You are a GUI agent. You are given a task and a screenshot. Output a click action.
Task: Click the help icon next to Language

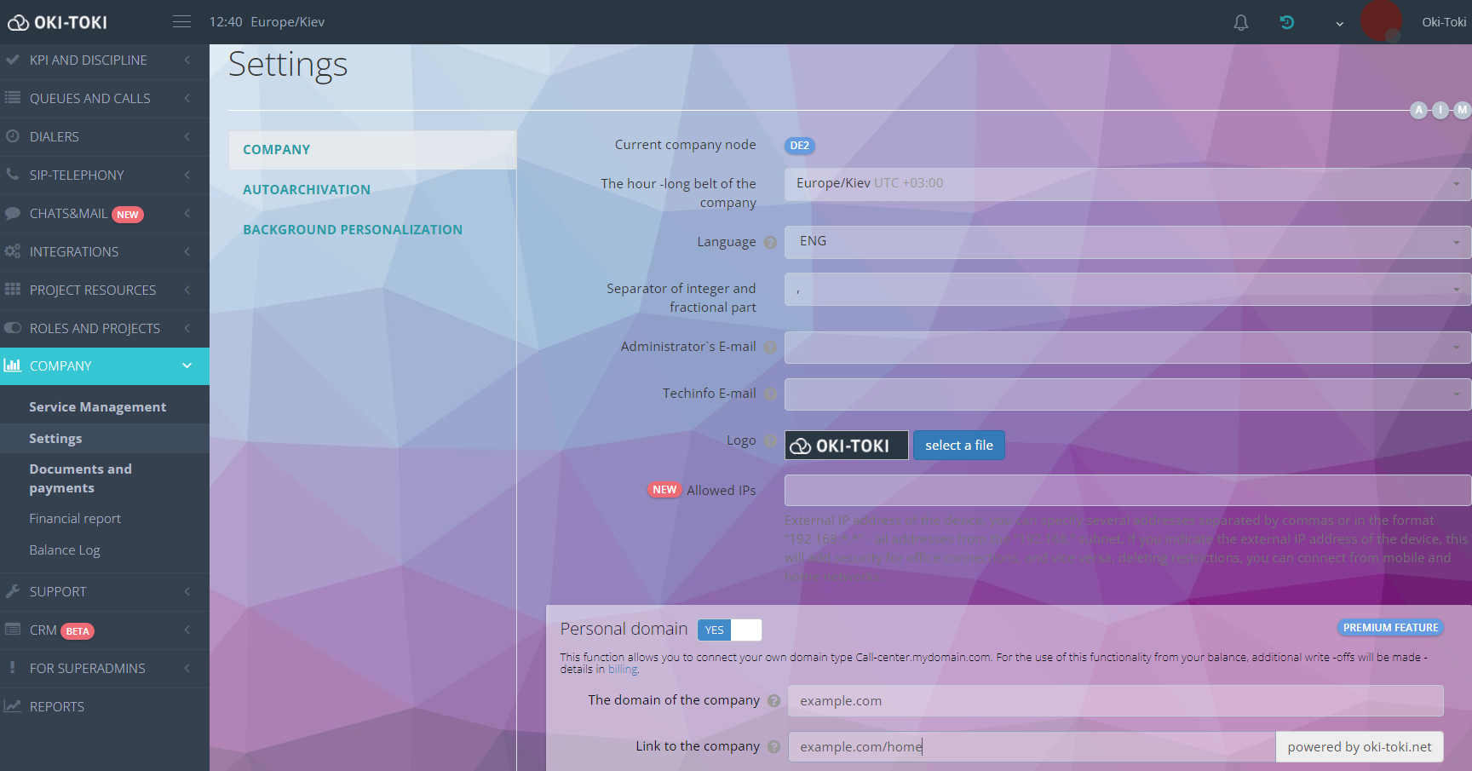click(770, 243)
